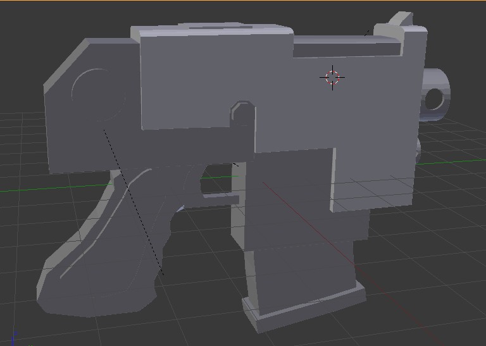Image resolution: width=486 pixels, height=346 pixels.
Task: Select the magazine base plate at the bottom
Action: pyautogui.click(x=304, y=306)
